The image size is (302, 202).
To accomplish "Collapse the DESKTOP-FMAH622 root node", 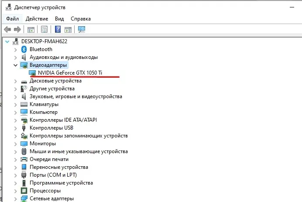I will coord(6,41).
